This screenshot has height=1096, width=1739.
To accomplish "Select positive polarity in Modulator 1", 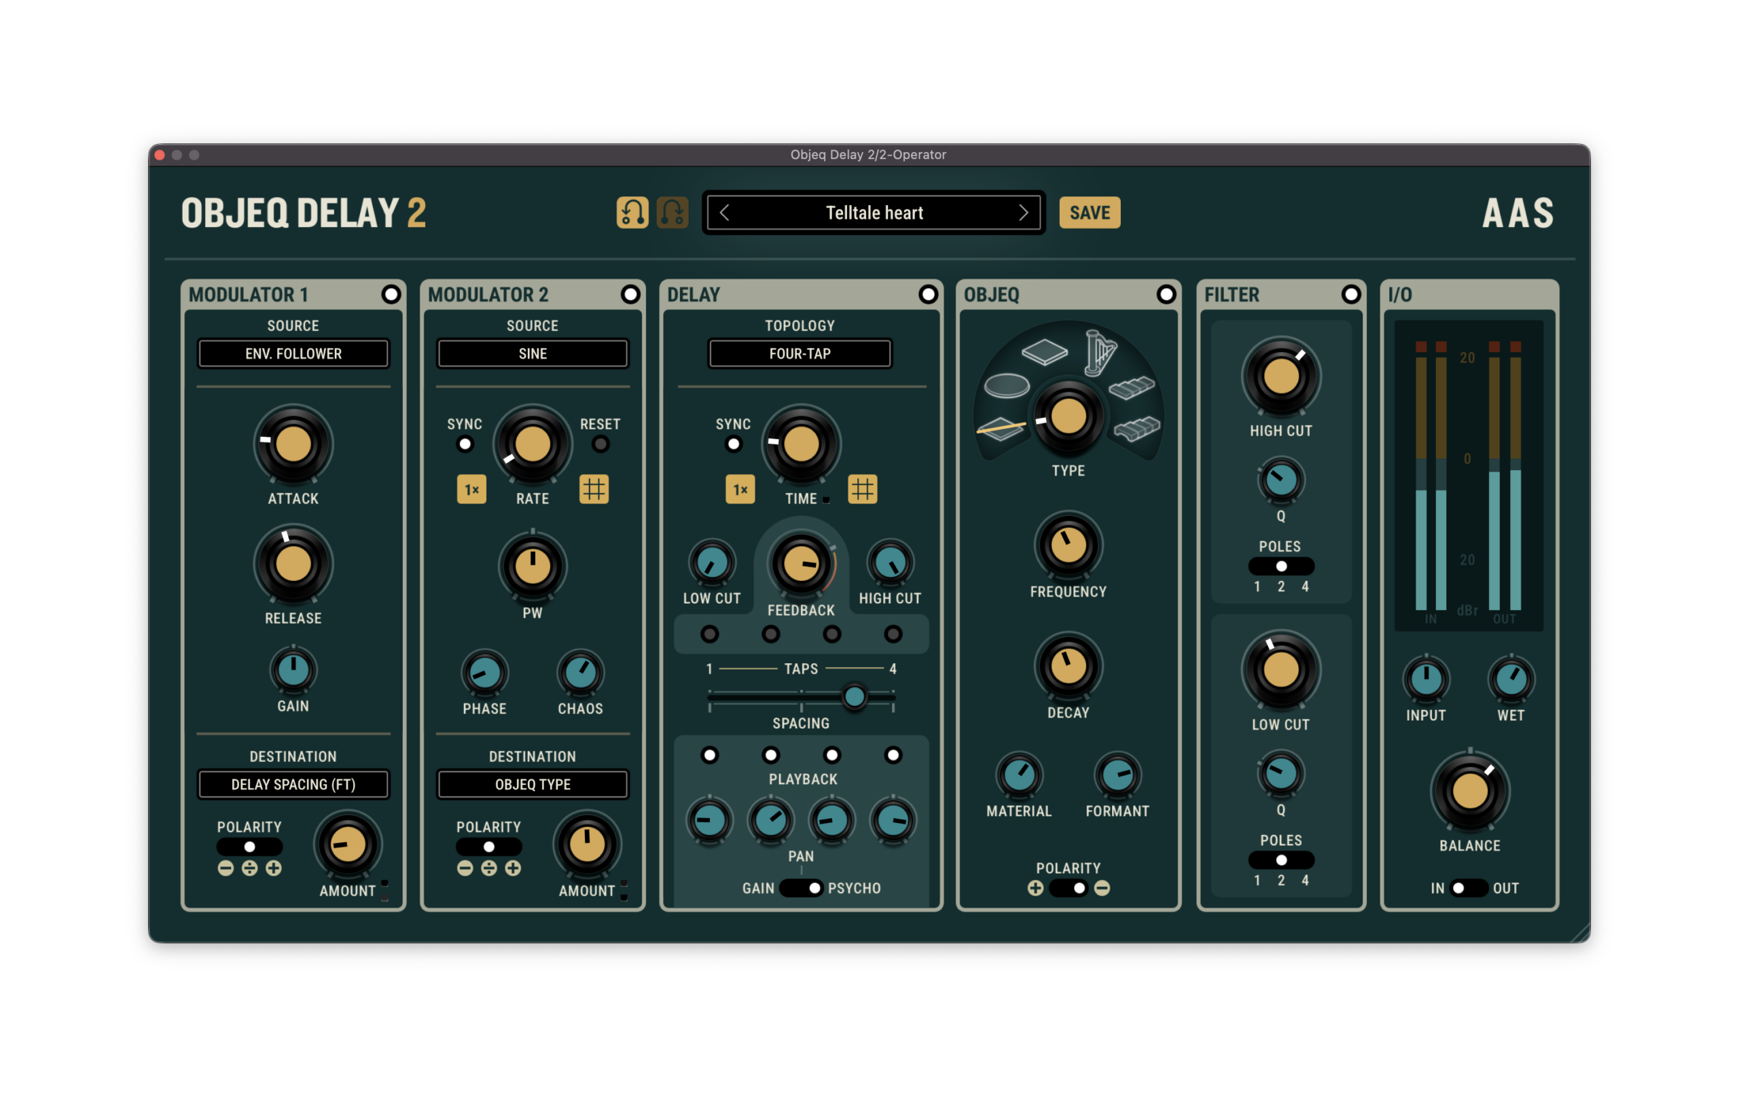I will tap(273, 868).
